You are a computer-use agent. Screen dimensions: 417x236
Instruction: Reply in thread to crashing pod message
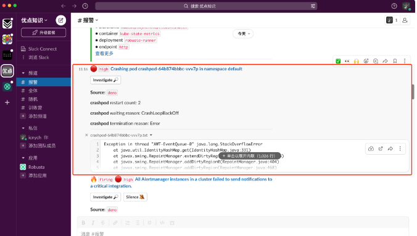click(x=376, y=61)
